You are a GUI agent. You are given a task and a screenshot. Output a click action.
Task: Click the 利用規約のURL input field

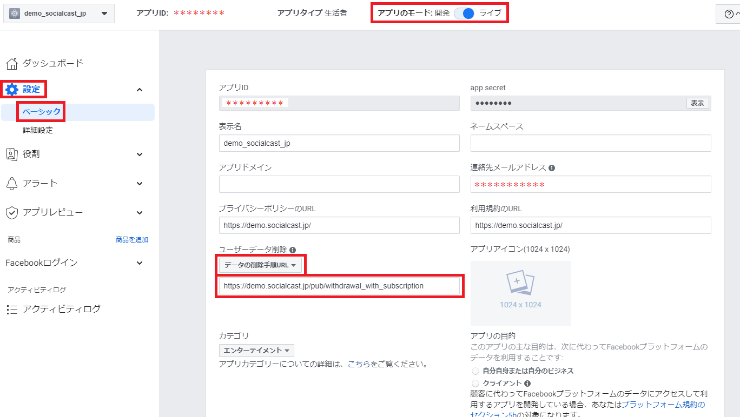tap(591, 225)
